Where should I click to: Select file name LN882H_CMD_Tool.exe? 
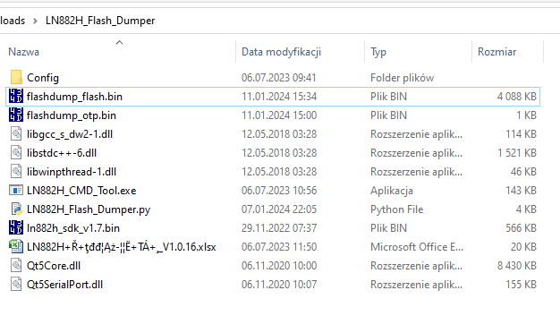coord(81,191)
